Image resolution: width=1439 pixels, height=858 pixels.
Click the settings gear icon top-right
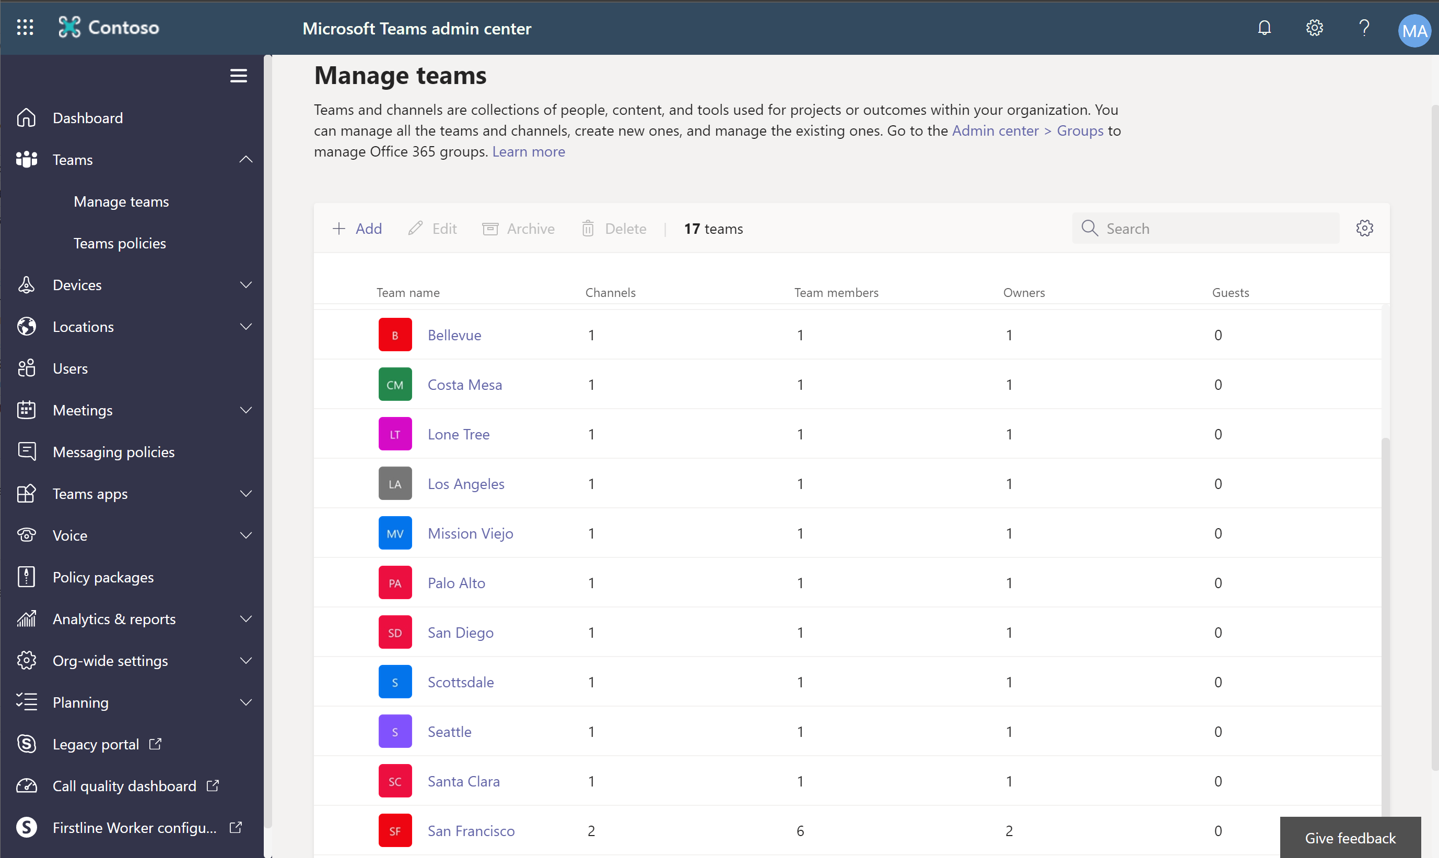(1313, 28)
